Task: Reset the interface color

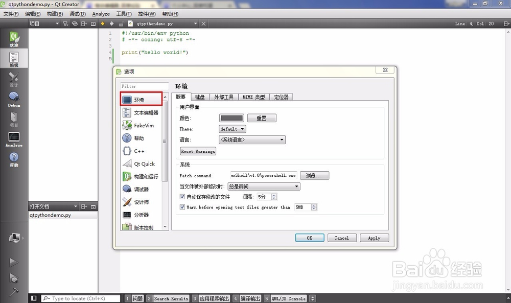Action: click(262, 118)
